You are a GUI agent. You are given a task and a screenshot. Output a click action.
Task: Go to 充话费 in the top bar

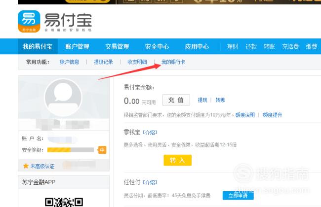click(x=290, y=47)
